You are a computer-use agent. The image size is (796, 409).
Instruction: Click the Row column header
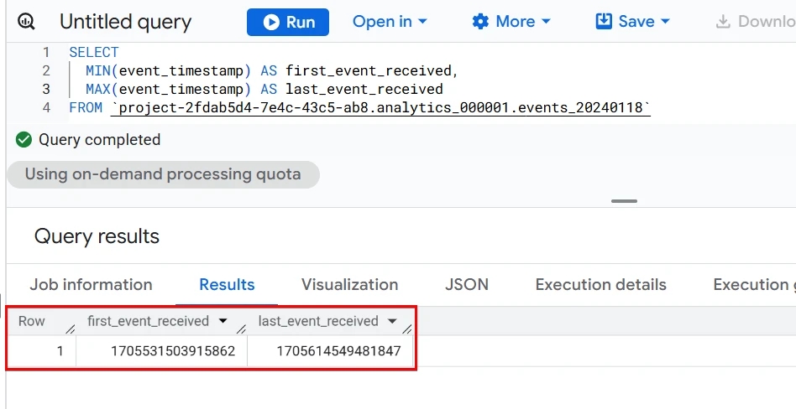click(x=31, y=321)
